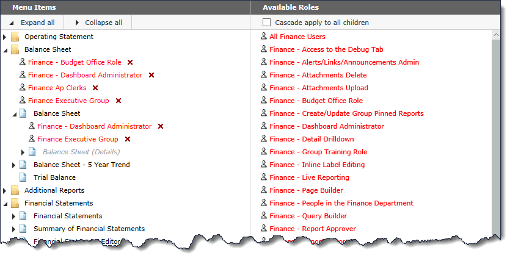Expand the Balance Sheet (Details) node
Image resolution: width=510 pixels, height=261 pixels.
(23, 152)
